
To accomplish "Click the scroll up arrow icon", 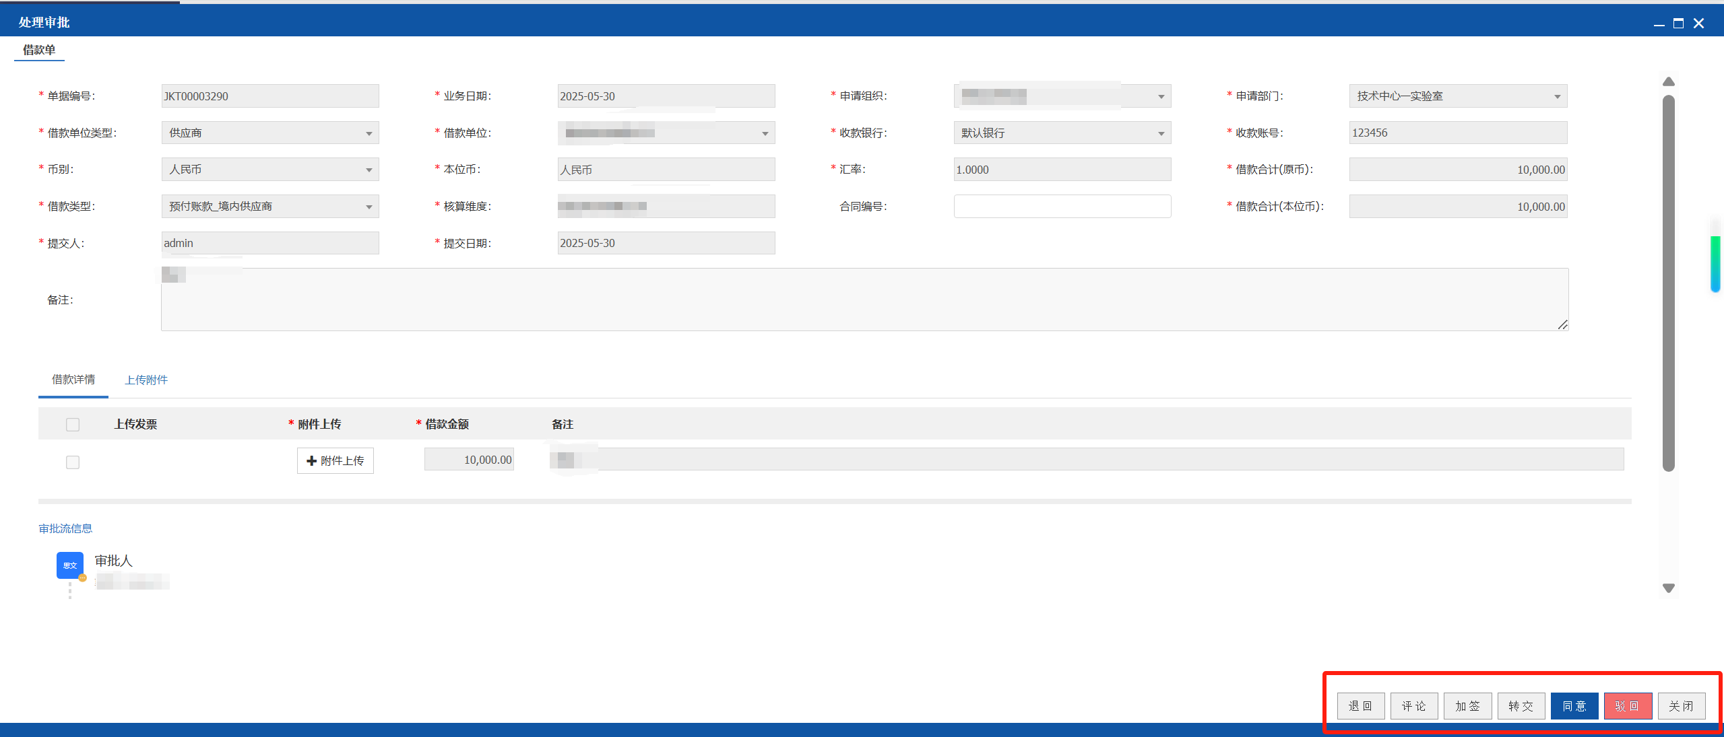I will 1668,81.
